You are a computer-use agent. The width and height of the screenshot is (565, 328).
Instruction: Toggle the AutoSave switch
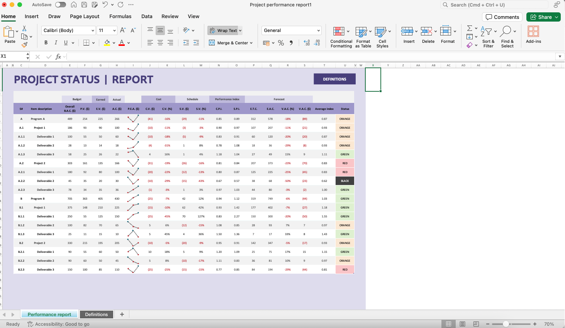click(x=60, y=5)
